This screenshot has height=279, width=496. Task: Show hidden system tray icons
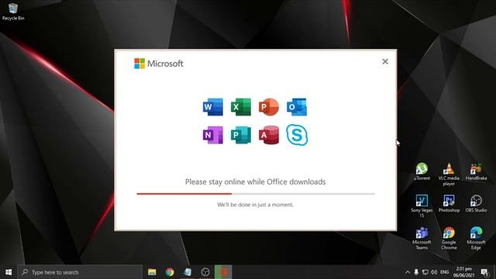[x=408, y=272]
